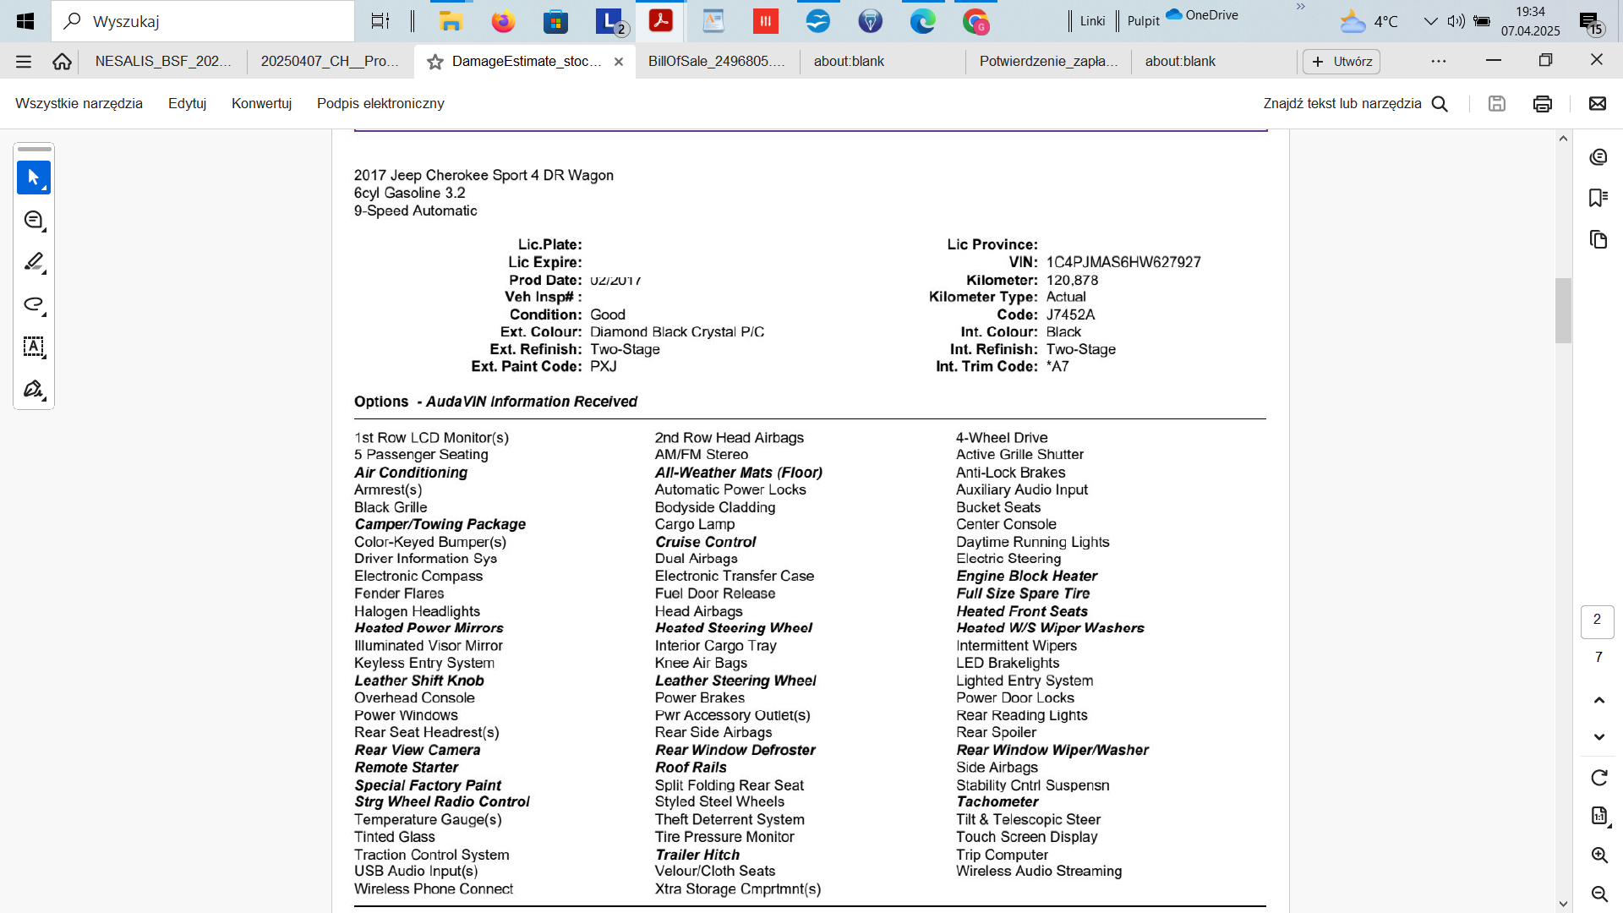The image size is (1623, 913).
Task: Open the page display options icon
Action: pos(1599,816)
